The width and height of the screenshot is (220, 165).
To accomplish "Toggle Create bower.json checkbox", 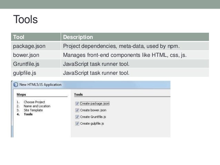I will [x=77, y=110].
